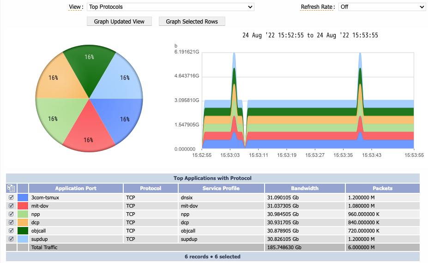428x263 pixels.
Task: Sort table by Packets column header
Action: [383, 188]
